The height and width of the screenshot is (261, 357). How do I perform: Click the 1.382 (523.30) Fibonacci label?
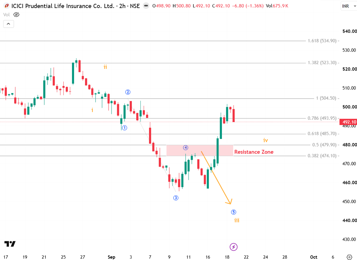(x=322, y=63)
